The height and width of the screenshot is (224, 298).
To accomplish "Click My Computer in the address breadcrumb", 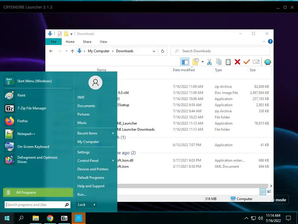I will [99, 51].
